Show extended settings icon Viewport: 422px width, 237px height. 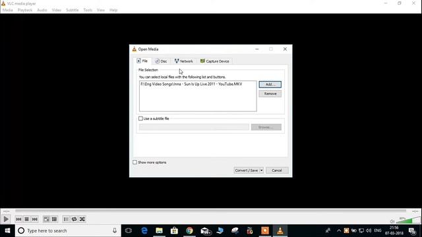point(54,219)
